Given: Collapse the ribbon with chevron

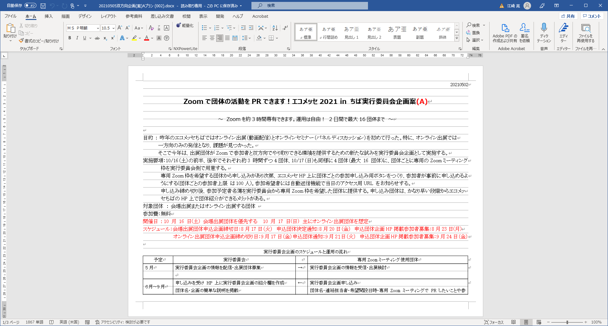Looking at the screenshot, I should coord(603,49).
